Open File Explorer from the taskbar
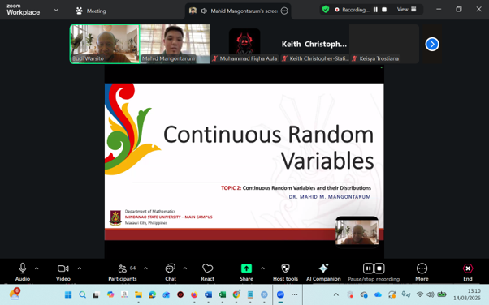This screenshot has height=305, width=489. tap(138, 294)
